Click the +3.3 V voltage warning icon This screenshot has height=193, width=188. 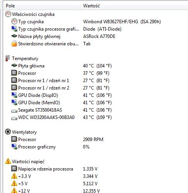(14, 176)
